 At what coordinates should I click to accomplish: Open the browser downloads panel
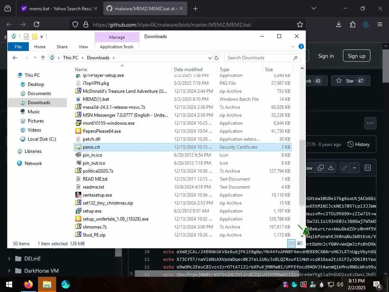338,24
